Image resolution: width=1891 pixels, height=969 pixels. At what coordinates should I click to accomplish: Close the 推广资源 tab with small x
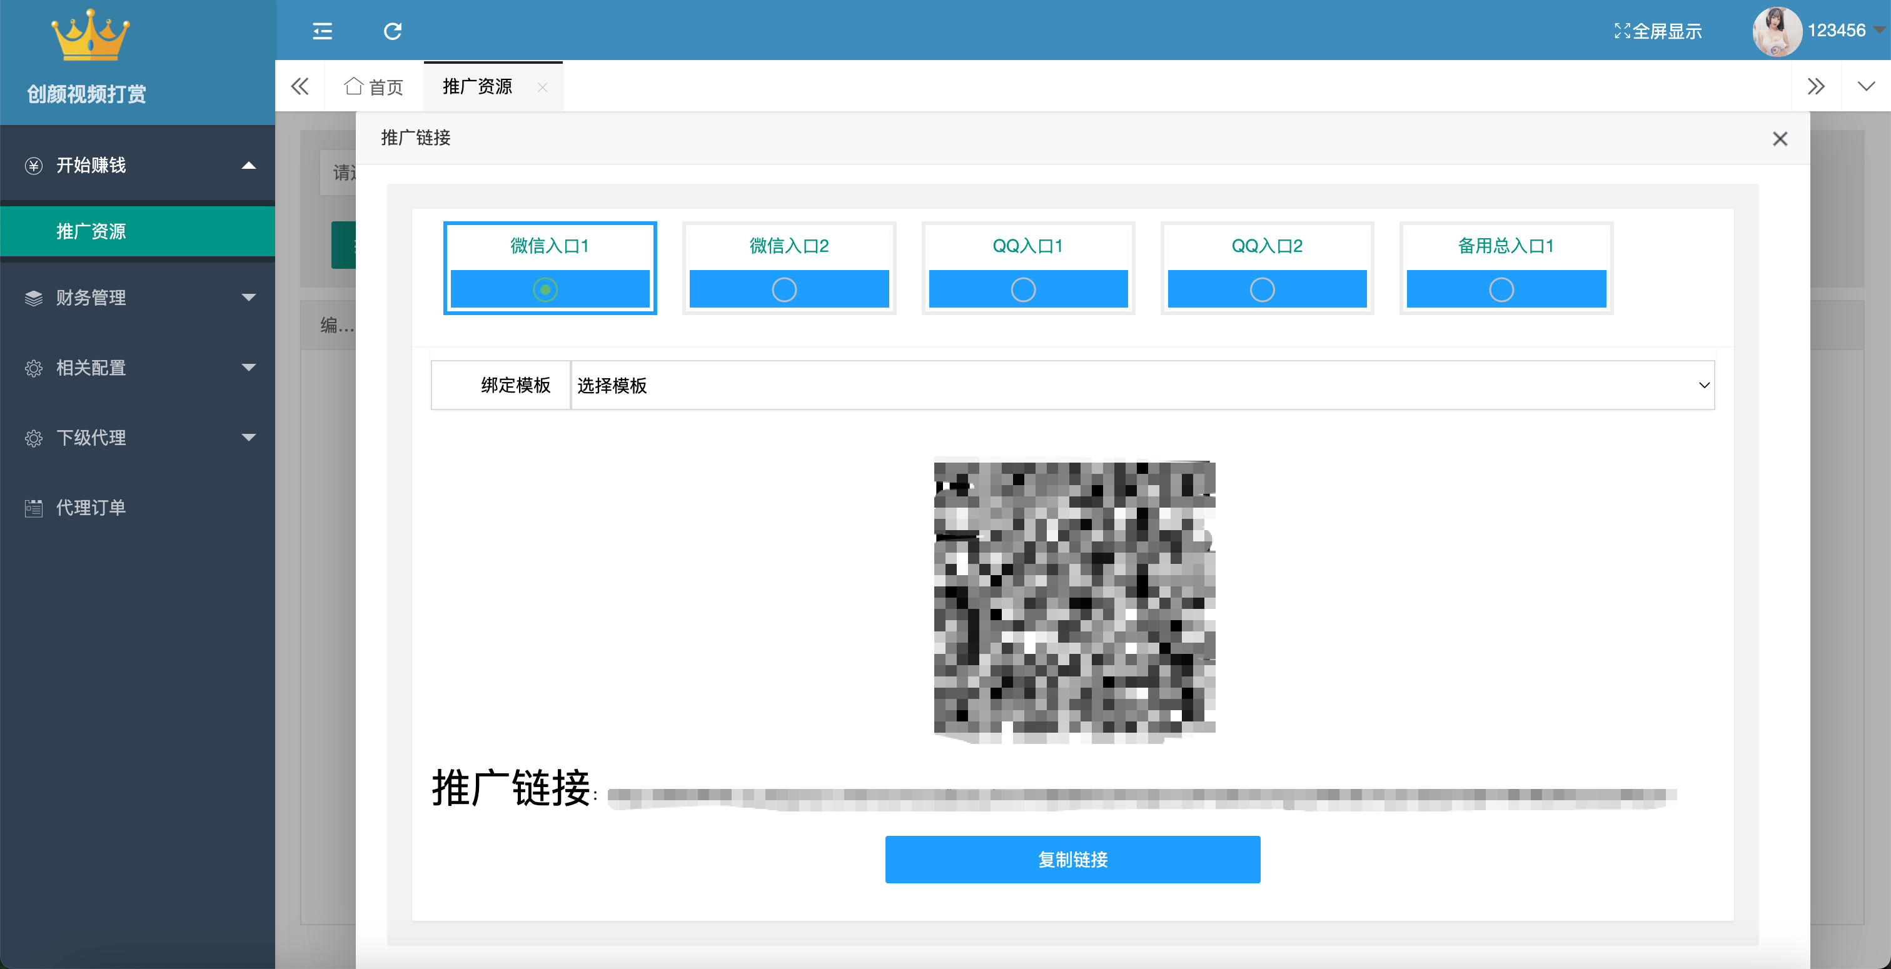[543, 88]
